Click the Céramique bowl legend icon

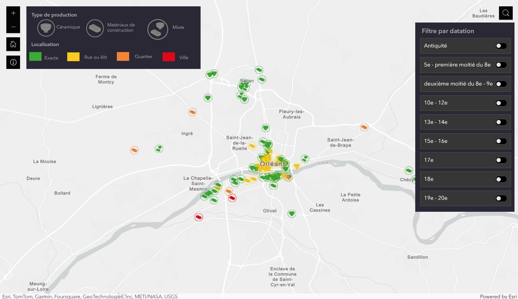tap(46, 27)
